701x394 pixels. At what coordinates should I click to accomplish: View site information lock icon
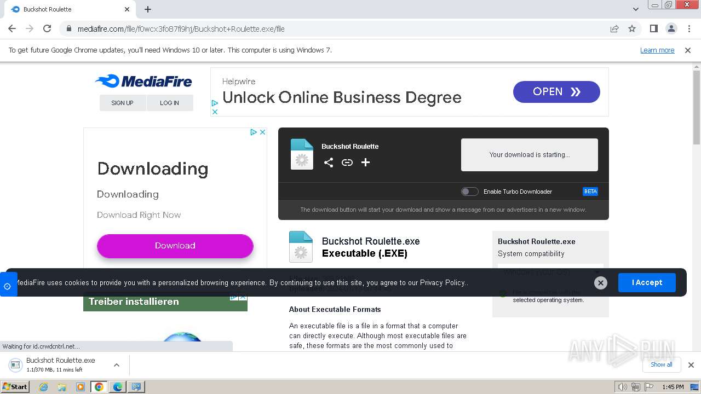tap(69, 28)
